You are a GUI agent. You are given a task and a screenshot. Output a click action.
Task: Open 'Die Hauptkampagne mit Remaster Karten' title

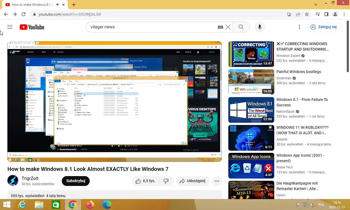pyautogui.click(x=297, y=186)
